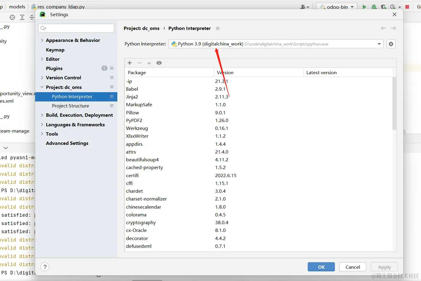Open the odoo-bin run configuration dropdown
This screenshot has height=281, width=421.
(337, 7)
